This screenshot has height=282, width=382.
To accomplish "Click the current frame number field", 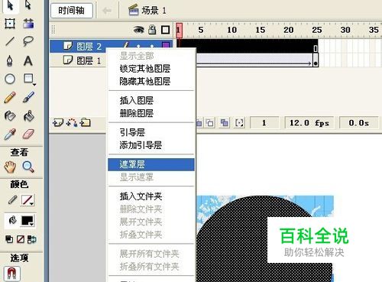I will [264, 123].
